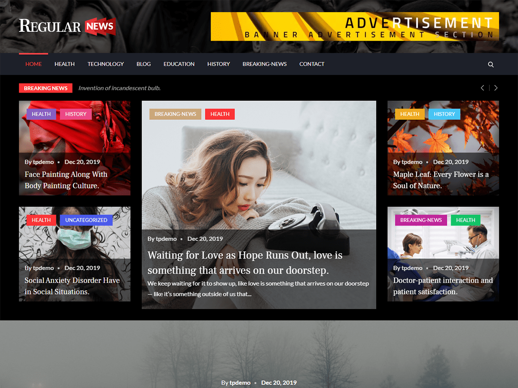Viewport: 518px width, 388px height.
Task: Select the purple HEALTH tag on face painting post
Action: [x=41, y=114]
